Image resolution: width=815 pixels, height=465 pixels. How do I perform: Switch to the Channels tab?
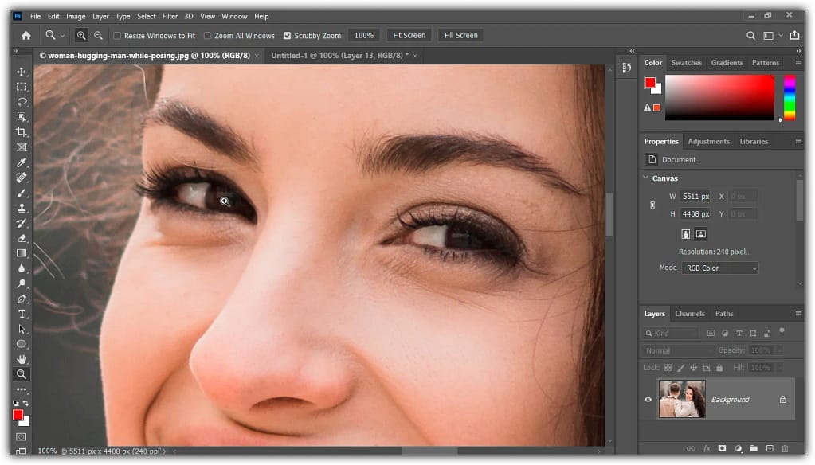click(x=690, y=314)
